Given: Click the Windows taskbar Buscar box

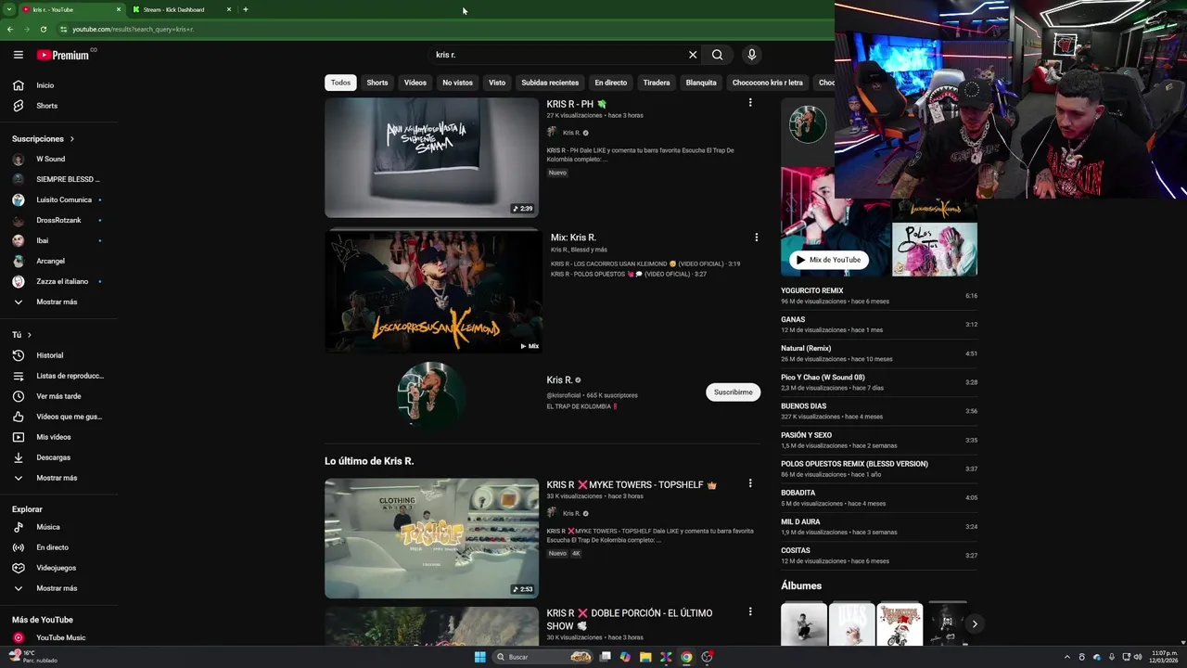Looking at the screenshot, I should tap(542, 657).
